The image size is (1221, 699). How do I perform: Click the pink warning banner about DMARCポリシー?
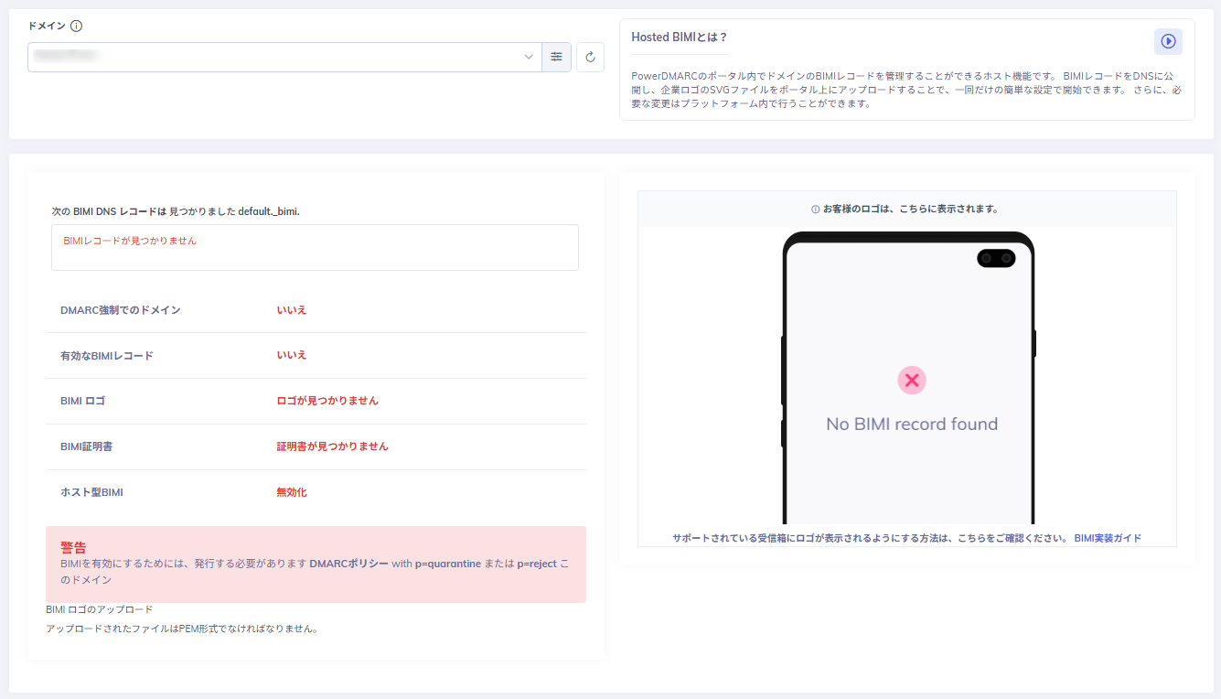click(x=316, y=564)
